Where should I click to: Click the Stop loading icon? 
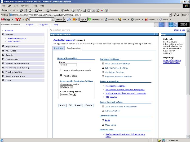coord(21,10)
